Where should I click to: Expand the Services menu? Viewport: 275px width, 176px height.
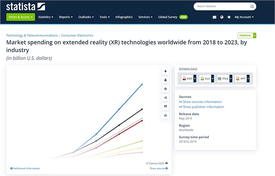pyautogui.click(x=145, y=17)
